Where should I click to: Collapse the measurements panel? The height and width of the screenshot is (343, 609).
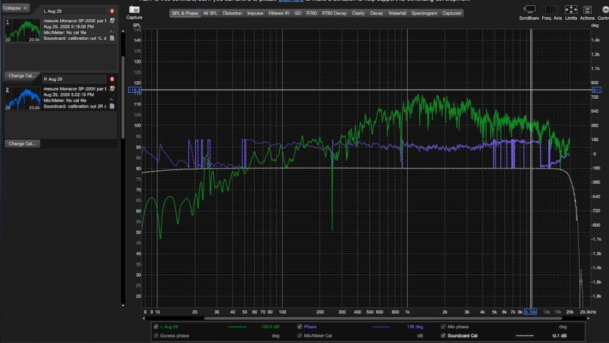pyautogui.click(x=16, y=7)
